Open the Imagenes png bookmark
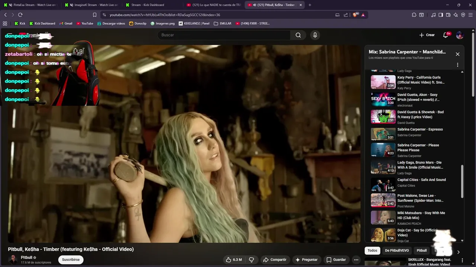The height and width of the screenshot is (267, 476). [163, 23]
